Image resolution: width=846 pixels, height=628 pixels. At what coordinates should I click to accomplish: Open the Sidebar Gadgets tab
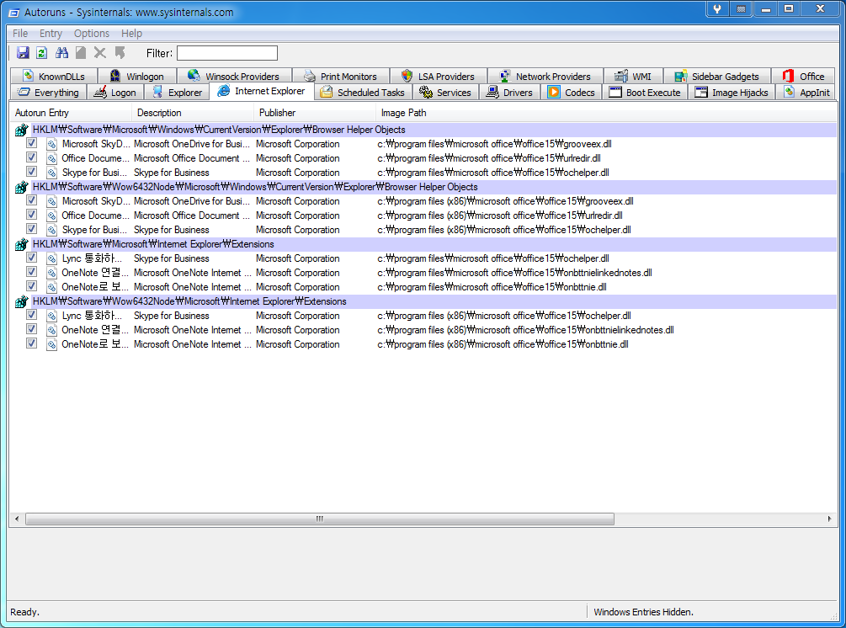tap(717, 76)
